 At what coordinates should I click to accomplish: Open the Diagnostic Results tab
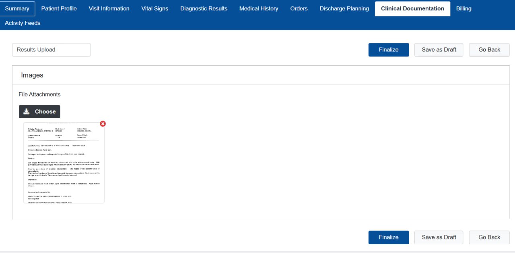204,8
